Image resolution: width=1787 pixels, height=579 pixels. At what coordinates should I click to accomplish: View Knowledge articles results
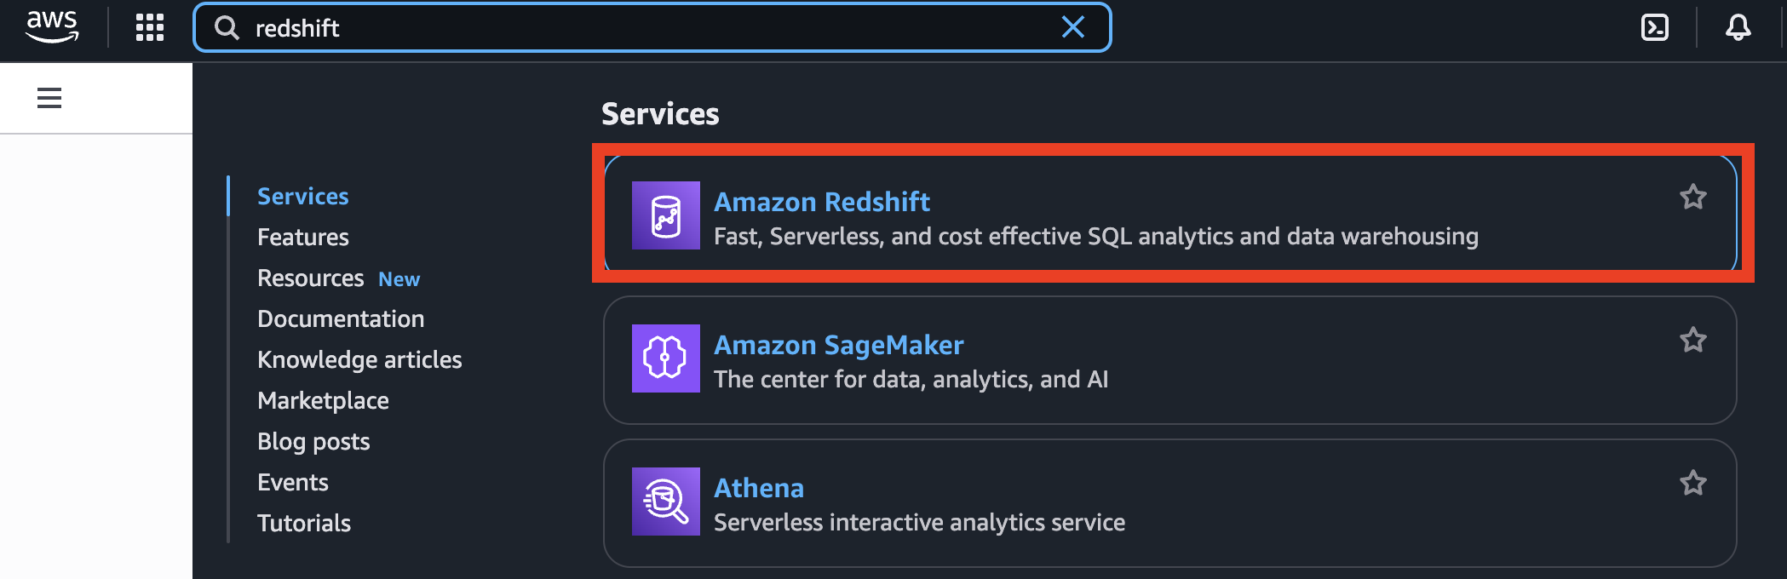[x=359, y=359]
